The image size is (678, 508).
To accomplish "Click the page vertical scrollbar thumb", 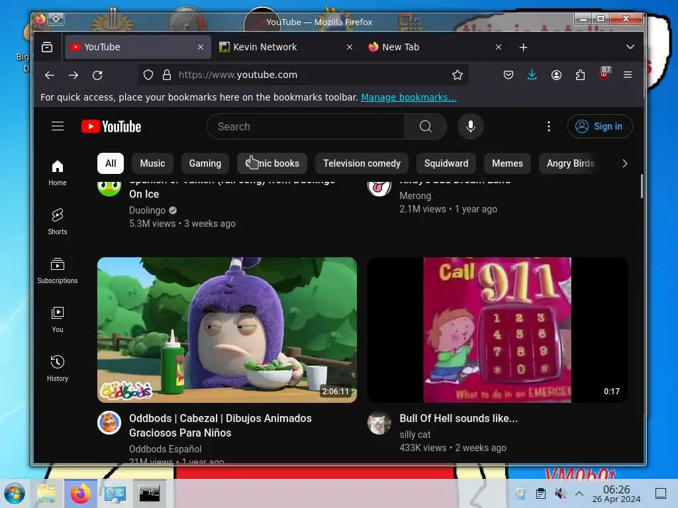I will (641, 187).
